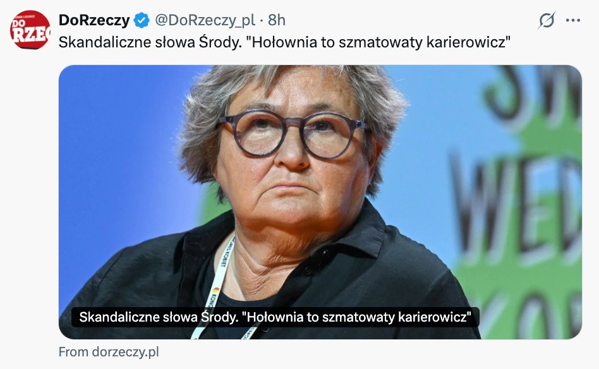Follow the From dorzeczy.pl source link
Viewport: 599px width, 369px height.
(109, 352)
